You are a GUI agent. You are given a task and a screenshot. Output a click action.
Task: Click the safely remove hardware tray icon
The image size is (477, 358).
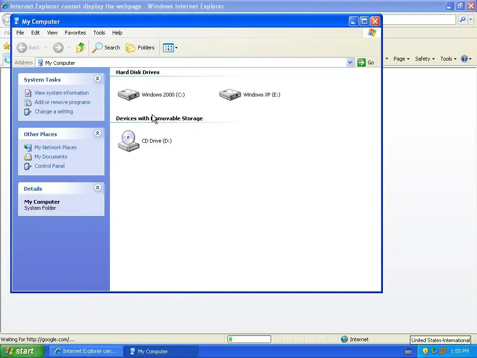pos(434,351)
